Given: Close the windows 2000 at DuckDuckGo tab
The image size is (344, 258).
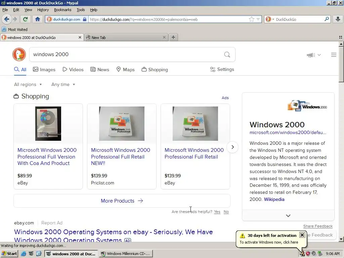Looking at the screenshot, I should pos(80,37).
